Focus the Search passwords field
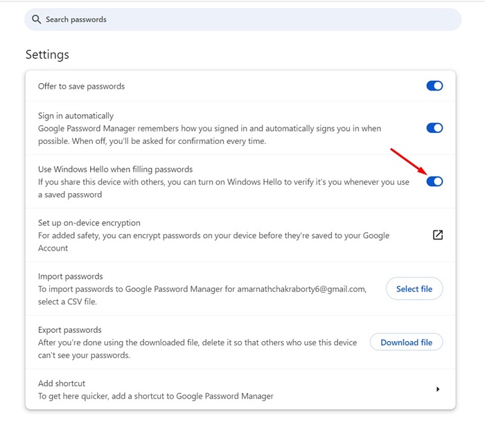 [x=242, y=19]
